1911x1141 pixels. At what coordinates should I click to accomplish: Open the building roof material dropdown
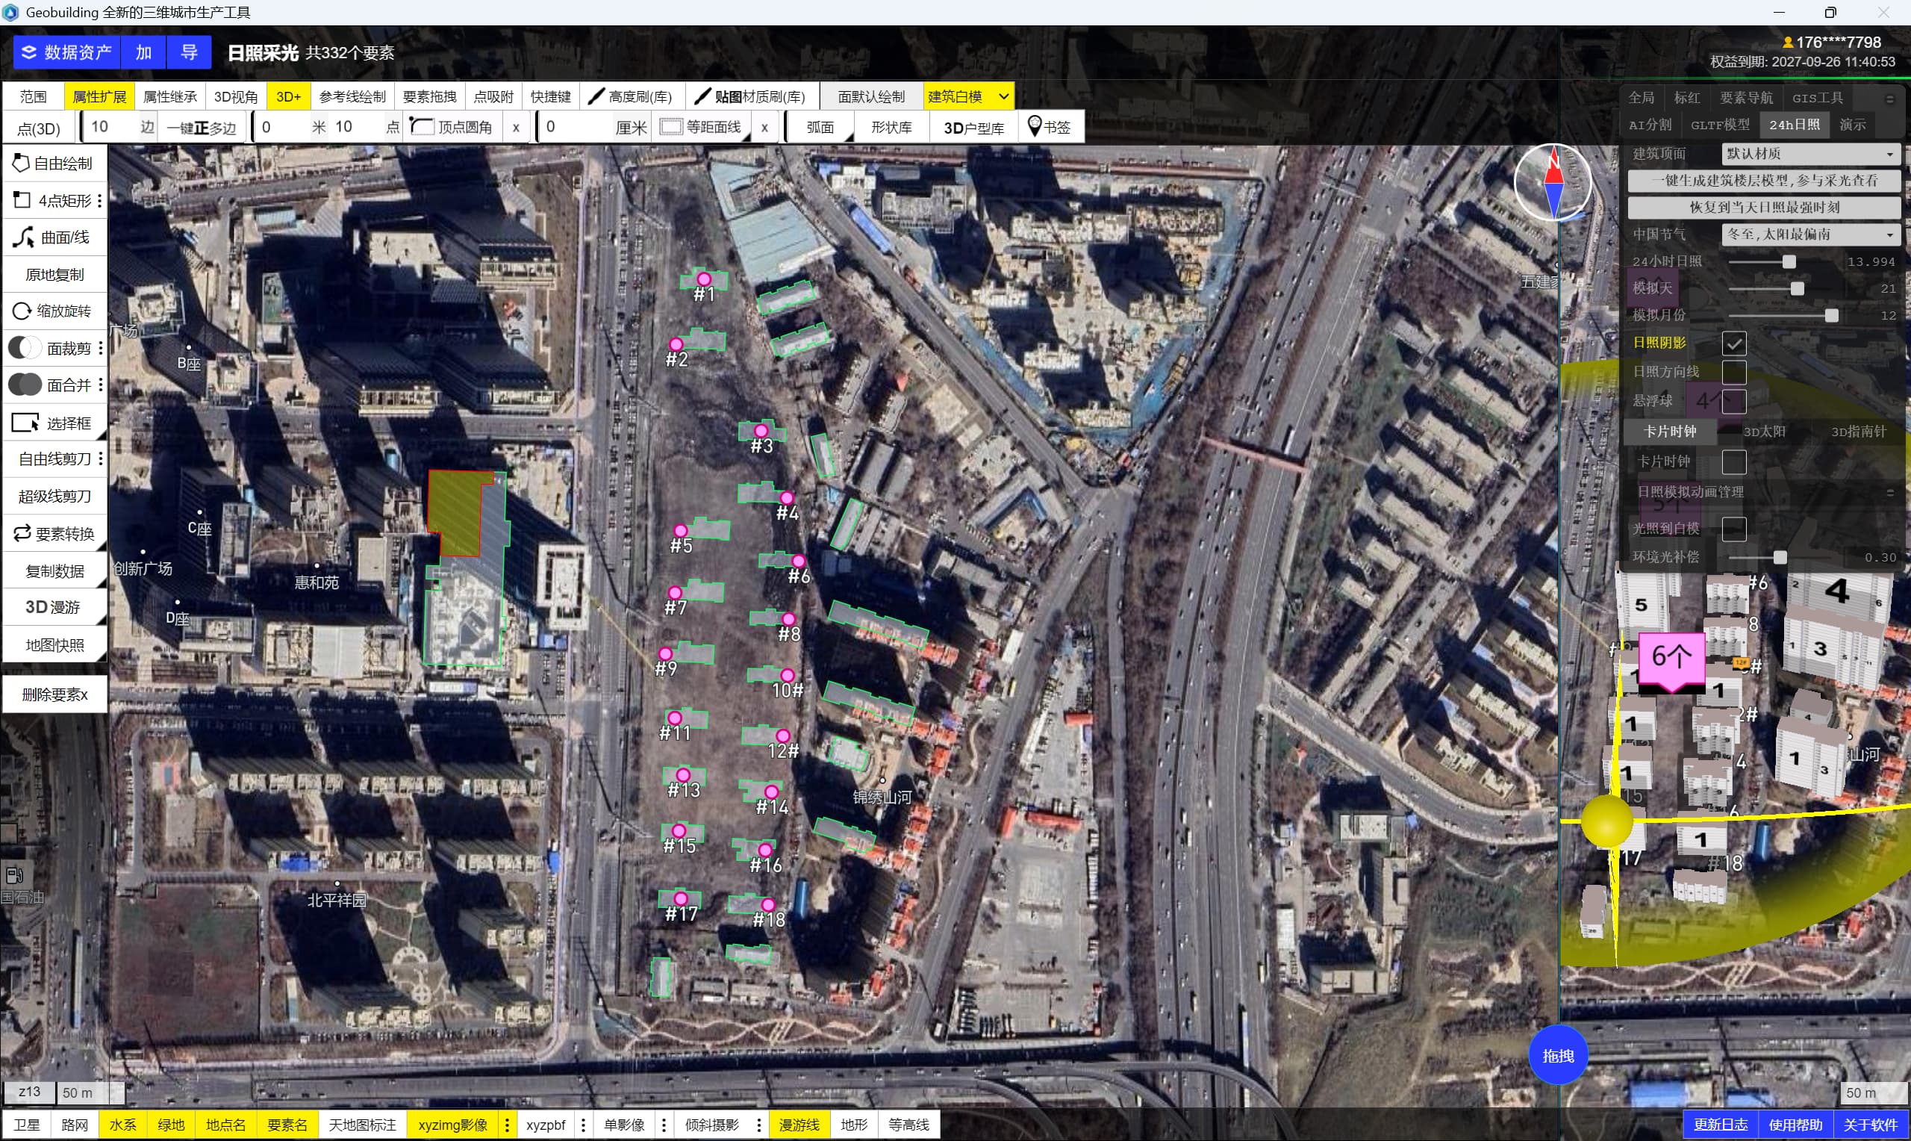click(1810, 154)
